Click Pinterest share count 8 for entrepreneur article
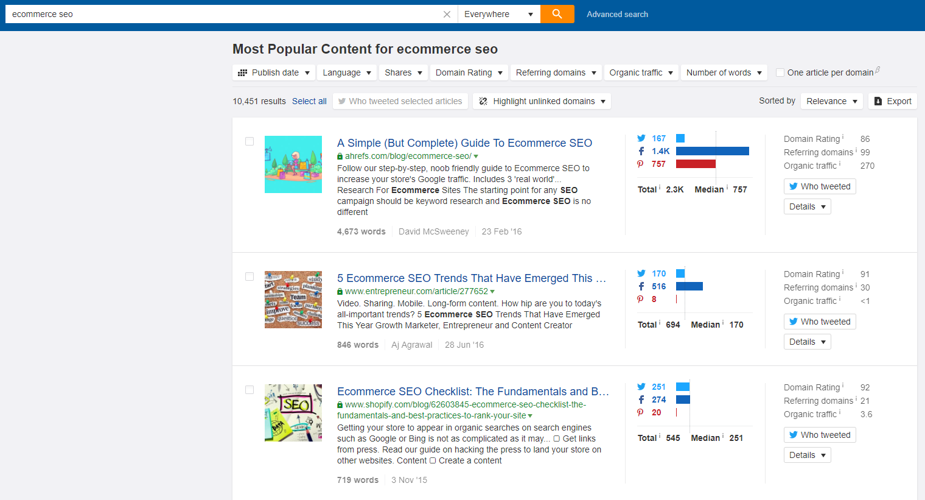 654,299
